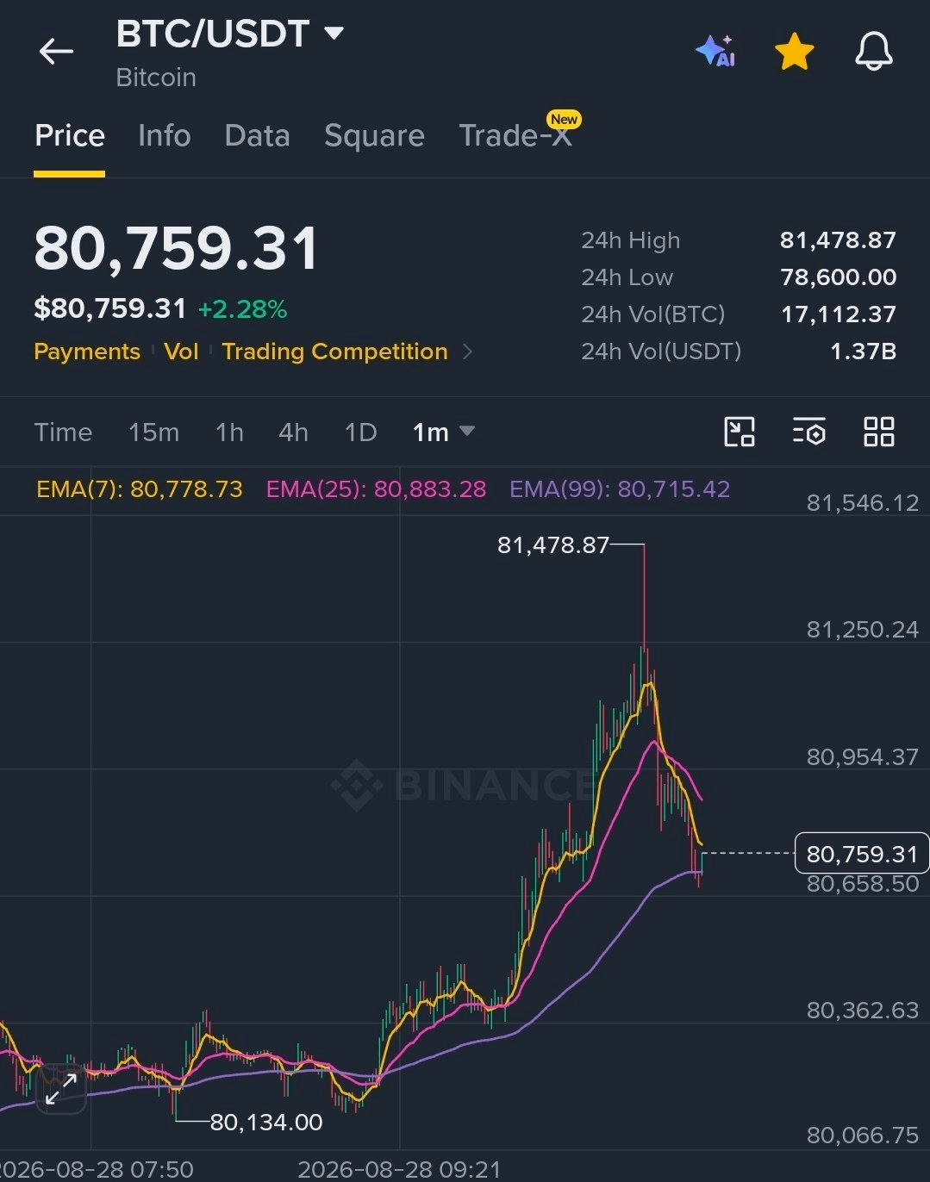Tap the 2026-08-28 09:21 time axis label
The height and width of the screenshot is (1182, 930).
[399, 1169]
